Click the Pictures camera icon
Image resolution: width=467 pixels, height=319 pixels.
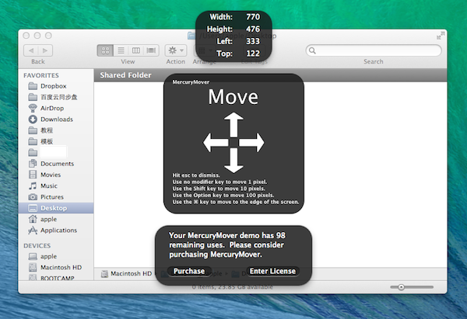tap(33, 197)
